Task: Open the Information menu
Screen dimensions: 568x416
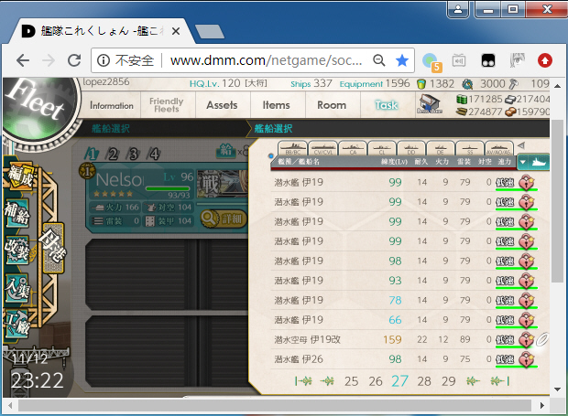Action: pos(112,105)
